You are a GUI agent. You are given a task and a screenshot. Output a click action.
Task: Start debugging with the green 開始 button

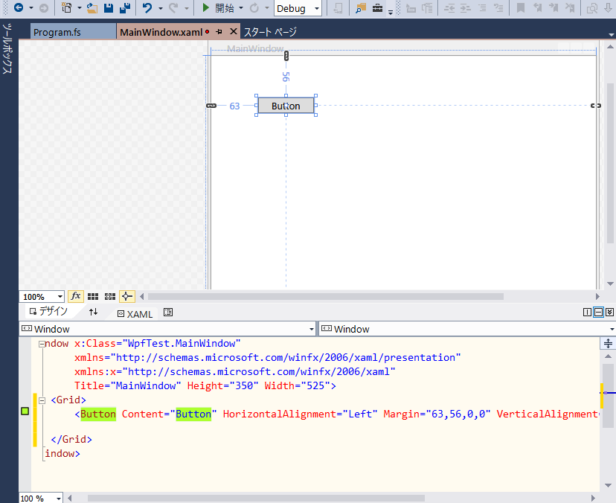pos(218,8)
